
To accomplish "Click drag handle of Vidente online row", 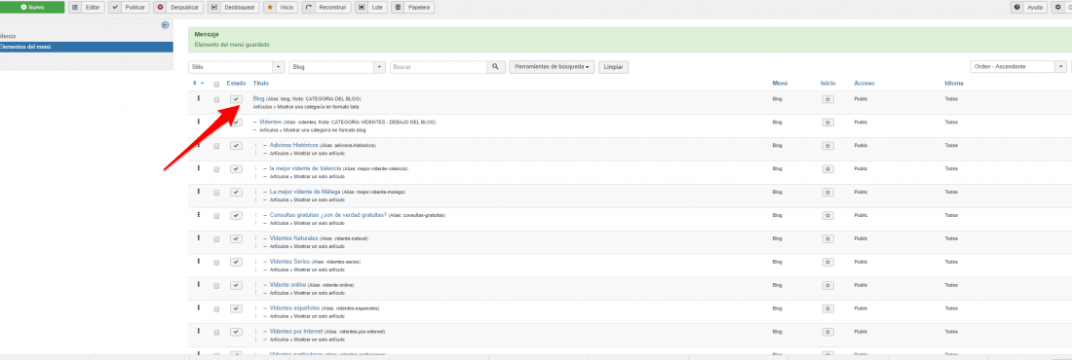I will coord(198,284).
